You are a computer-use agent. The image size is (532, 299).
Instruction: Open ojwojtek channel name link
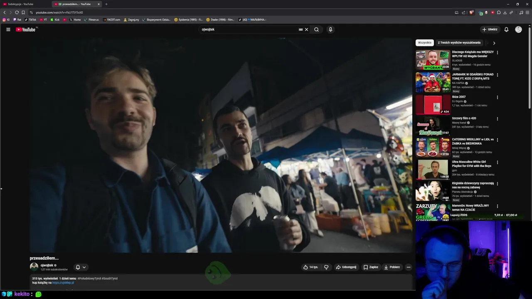[47, 265]
